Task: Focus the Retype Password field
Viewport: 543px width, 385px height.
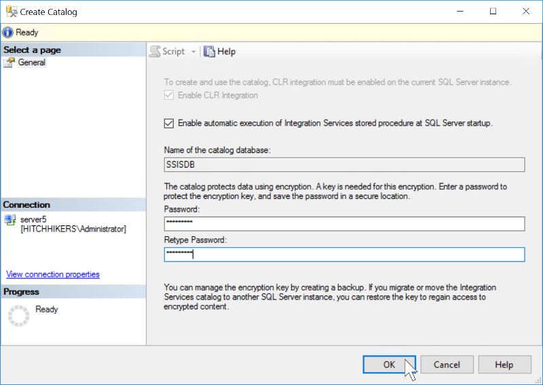Action: point(344,255)
